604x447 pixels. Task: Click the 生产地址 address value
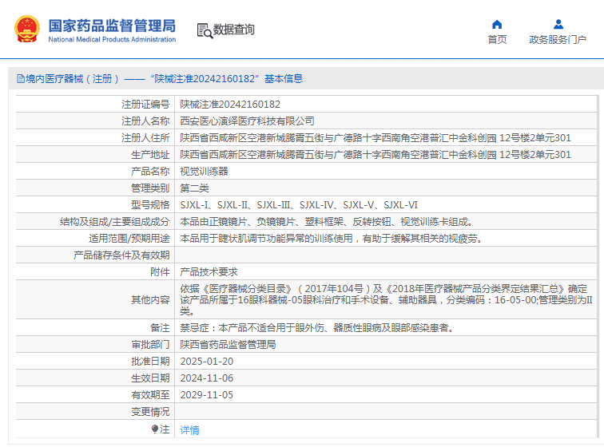pos(376,155)
